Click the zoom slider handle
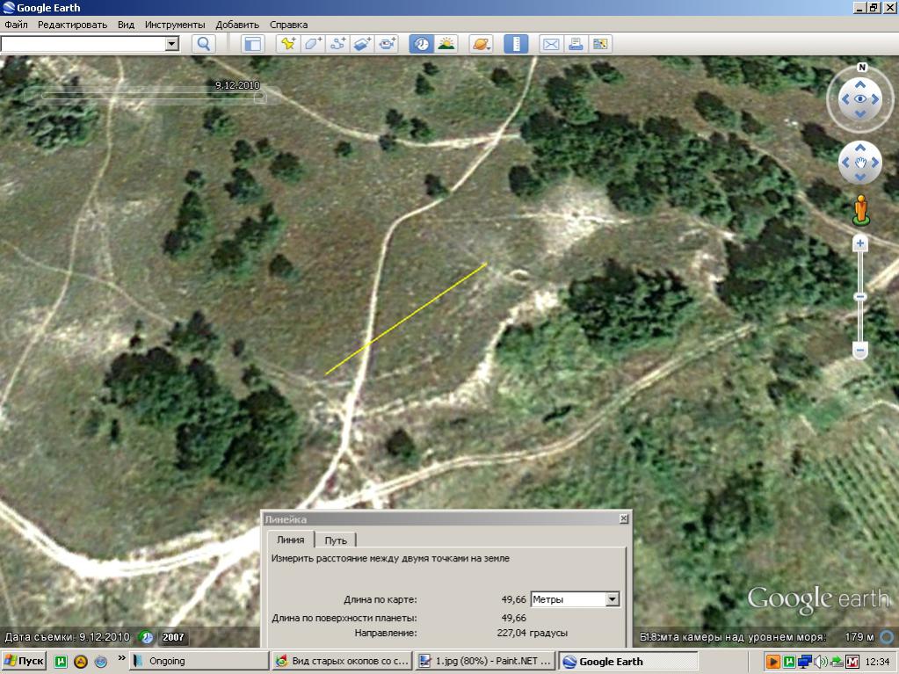Viewport: 899px width, 674px height. click(x=860, y=297)
